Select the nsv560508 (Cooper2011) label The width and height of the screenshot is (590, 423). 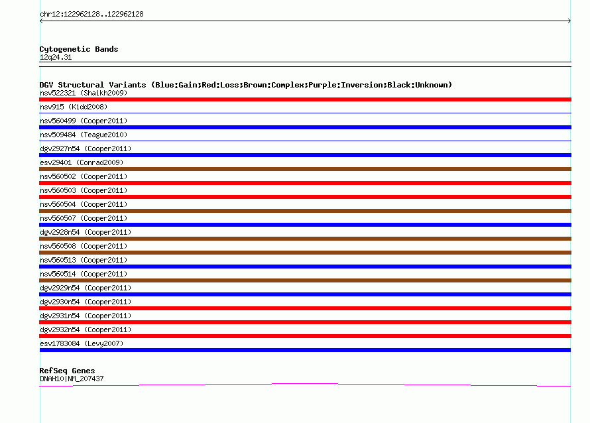click(x=84, y=246)
